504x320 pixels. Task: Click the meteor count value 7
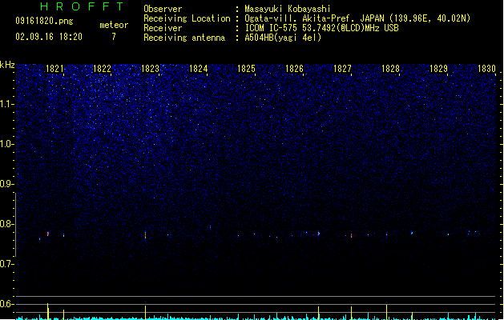[x=114, y=37]
